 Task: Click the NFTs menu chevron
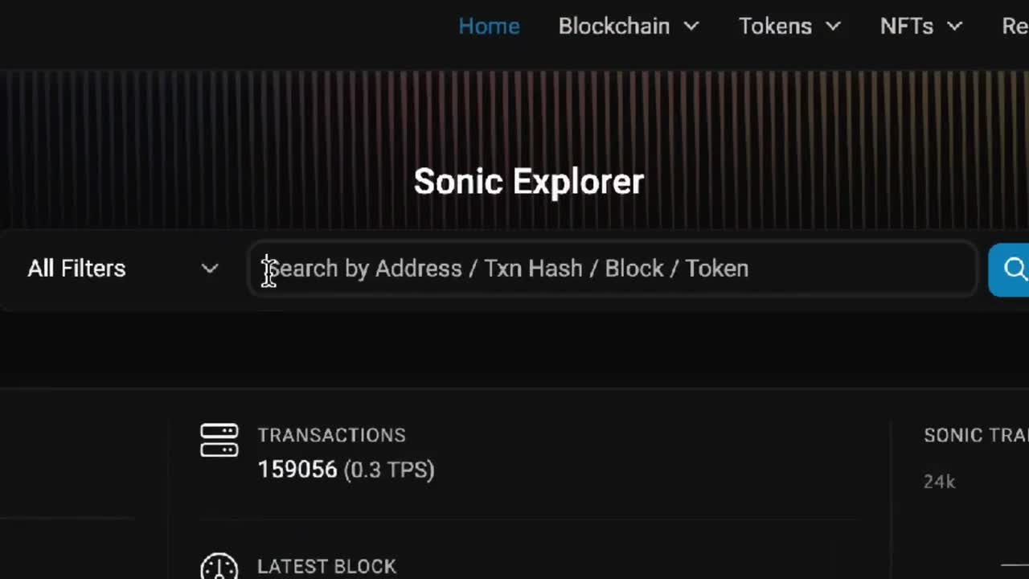click(953, 27)
